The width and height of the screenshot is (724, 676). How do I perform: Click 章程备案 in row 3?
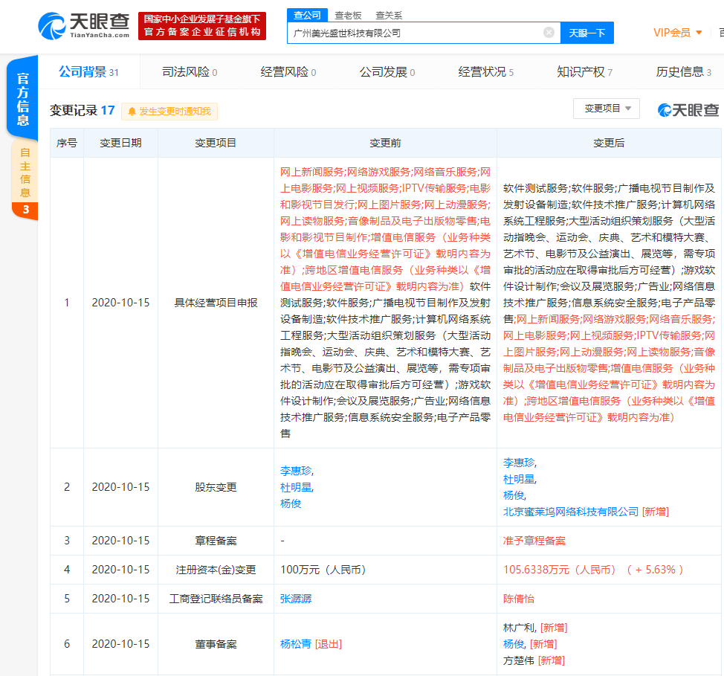pyautogui.click(x=216, y=541)
